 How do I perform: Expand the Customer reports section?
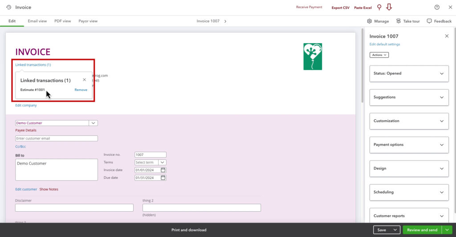409,216
